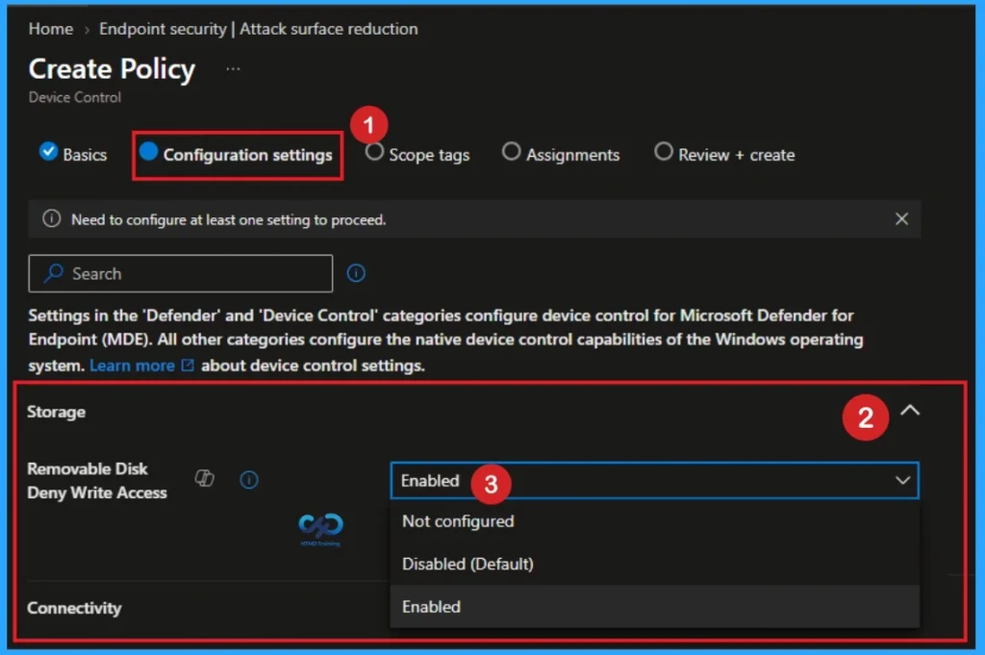Select the Configuration settings step
The height and width of the screenshot is (655, 985).
point(237,155)
